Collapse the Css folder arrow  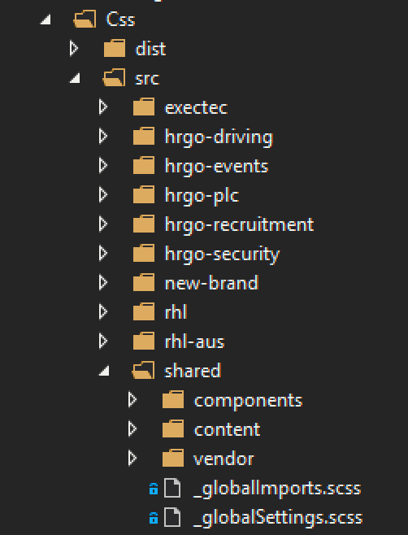click(46, 20)
